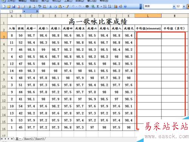189x142 pixels.
Task: Select cell B13 containing 54
Action: coord(21,106)
